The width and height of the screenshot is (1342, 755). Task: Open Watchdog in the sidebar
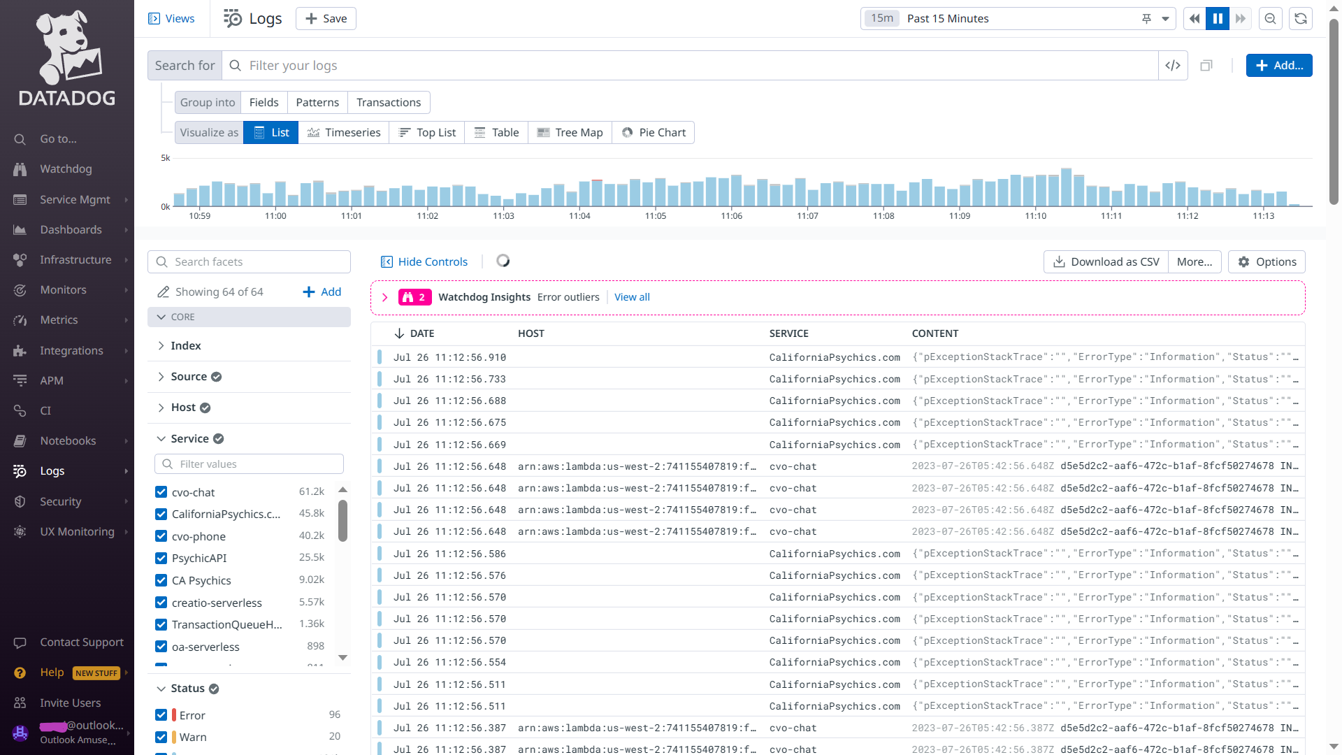click(x=66, y=169)
